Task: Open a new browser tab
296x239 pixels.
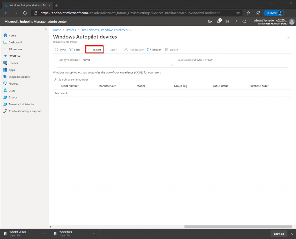Action: point(57,5)
